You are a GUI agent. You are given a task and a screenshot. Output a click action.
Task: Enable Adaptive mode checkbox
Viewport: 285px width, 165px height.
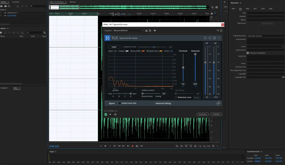tap(122, 47)
